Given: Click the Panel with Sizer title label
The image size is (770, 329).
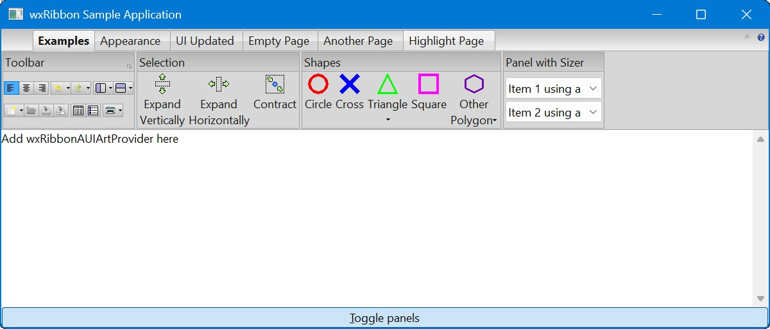Looking at the screenshot, I should pyautogui.click(x=545, y=63).
